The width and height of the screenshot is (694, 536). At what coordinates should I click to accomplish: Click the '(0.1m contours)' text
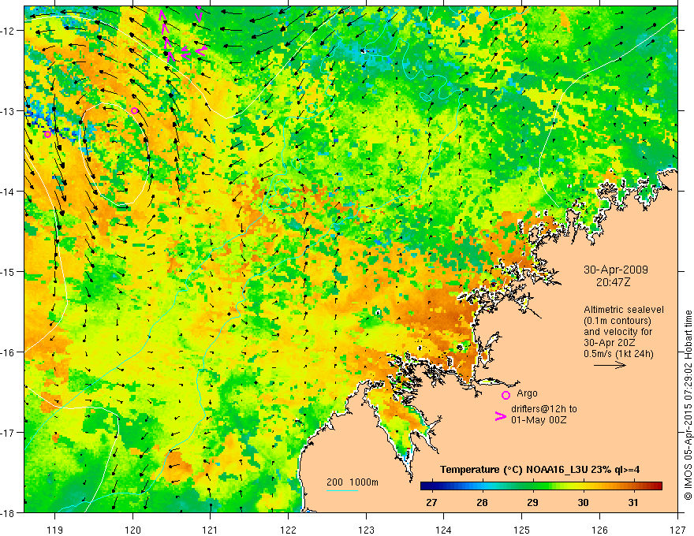tap(618, 321)
